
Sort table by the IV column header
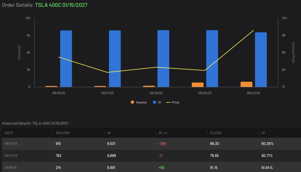(x=263, y=133)
